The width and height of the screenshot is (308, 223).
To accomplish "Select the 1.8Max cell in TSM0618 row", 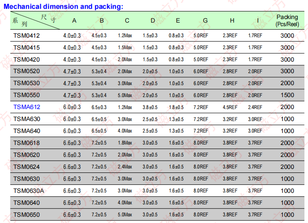I will coord(125,143).
